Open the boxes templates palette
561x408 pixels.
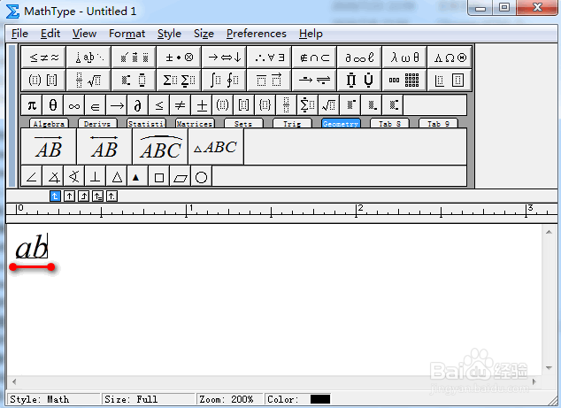coord(450,80)
